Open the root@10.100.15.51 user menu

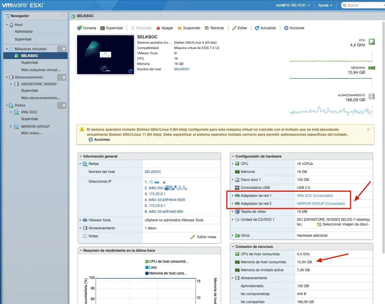[x=293, y=5]
